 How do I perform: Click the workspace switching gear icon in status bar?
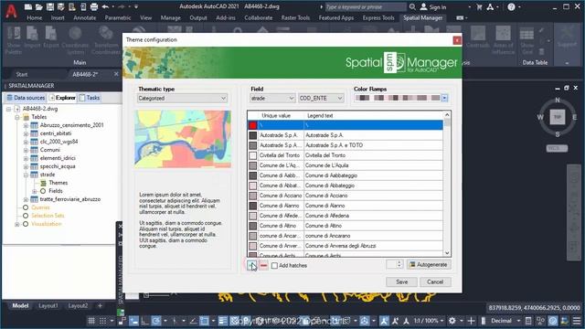tap(452, 321)
